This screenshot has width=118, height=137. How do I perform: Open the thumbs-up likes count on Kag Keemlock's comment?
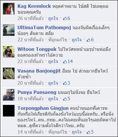point(67,18)
